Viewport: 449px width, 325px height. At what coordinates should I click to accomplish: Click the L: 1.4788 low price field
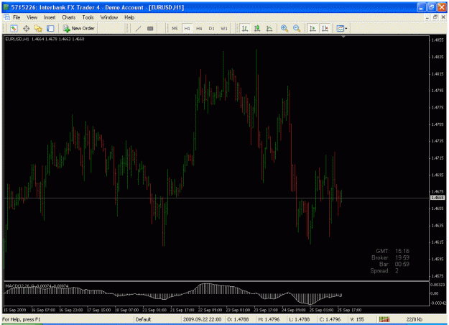click(x=300, y=319)
